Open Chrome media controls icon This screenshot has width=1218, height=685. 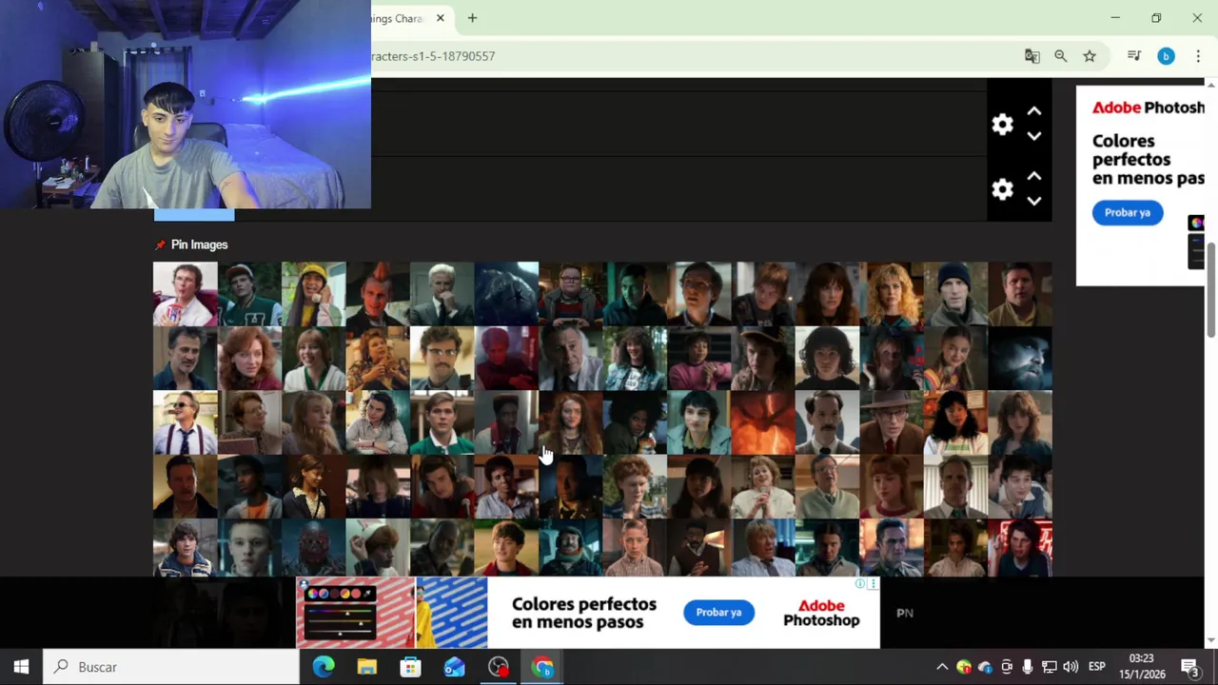1134,56
